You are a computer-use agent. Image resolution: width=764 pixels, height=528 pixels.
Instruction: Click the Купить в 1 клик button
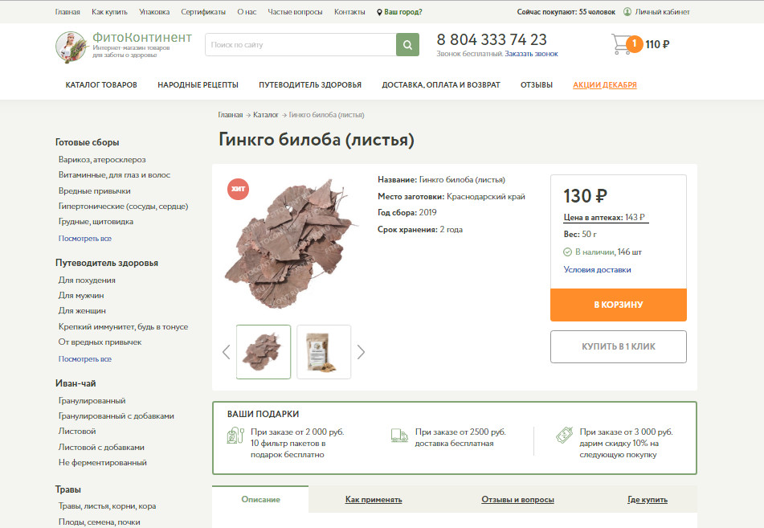(619, 346)
